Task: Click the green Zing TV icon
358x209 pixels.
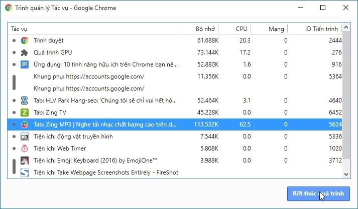Action: tap(25, 112)
